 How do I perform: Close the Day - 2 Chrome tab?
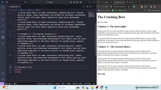pos(123,2)
